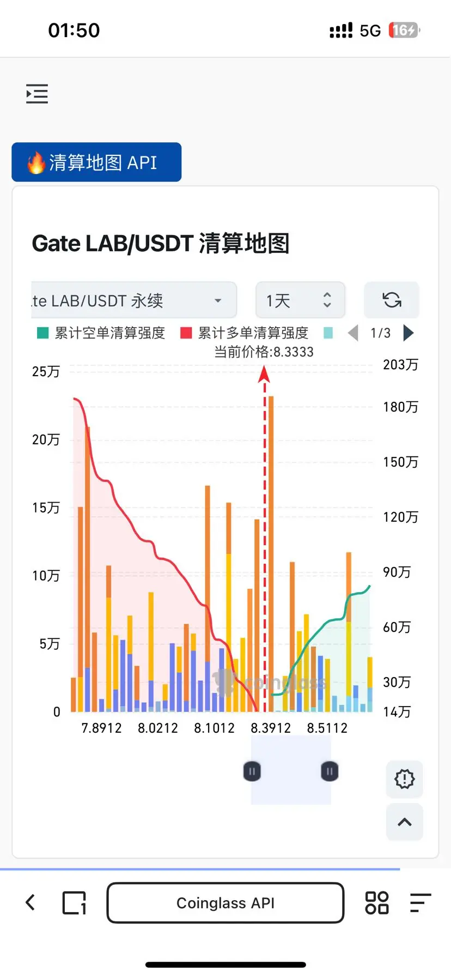The height and width of the screenshot is (977, 451).
Task: Click the 7.8912 x-axis label
Action: [101, 728]
